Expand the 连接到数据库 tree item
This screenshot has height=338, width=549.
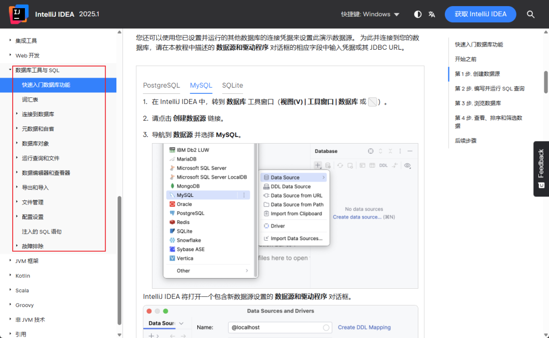tap(17, 114)
